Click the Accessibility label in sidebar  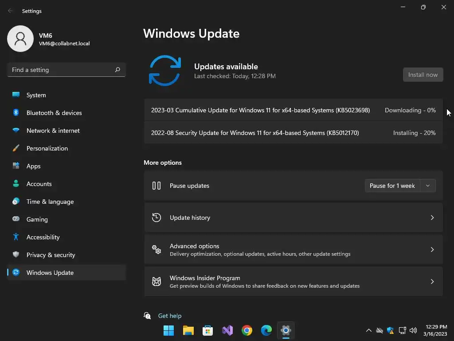43,237
